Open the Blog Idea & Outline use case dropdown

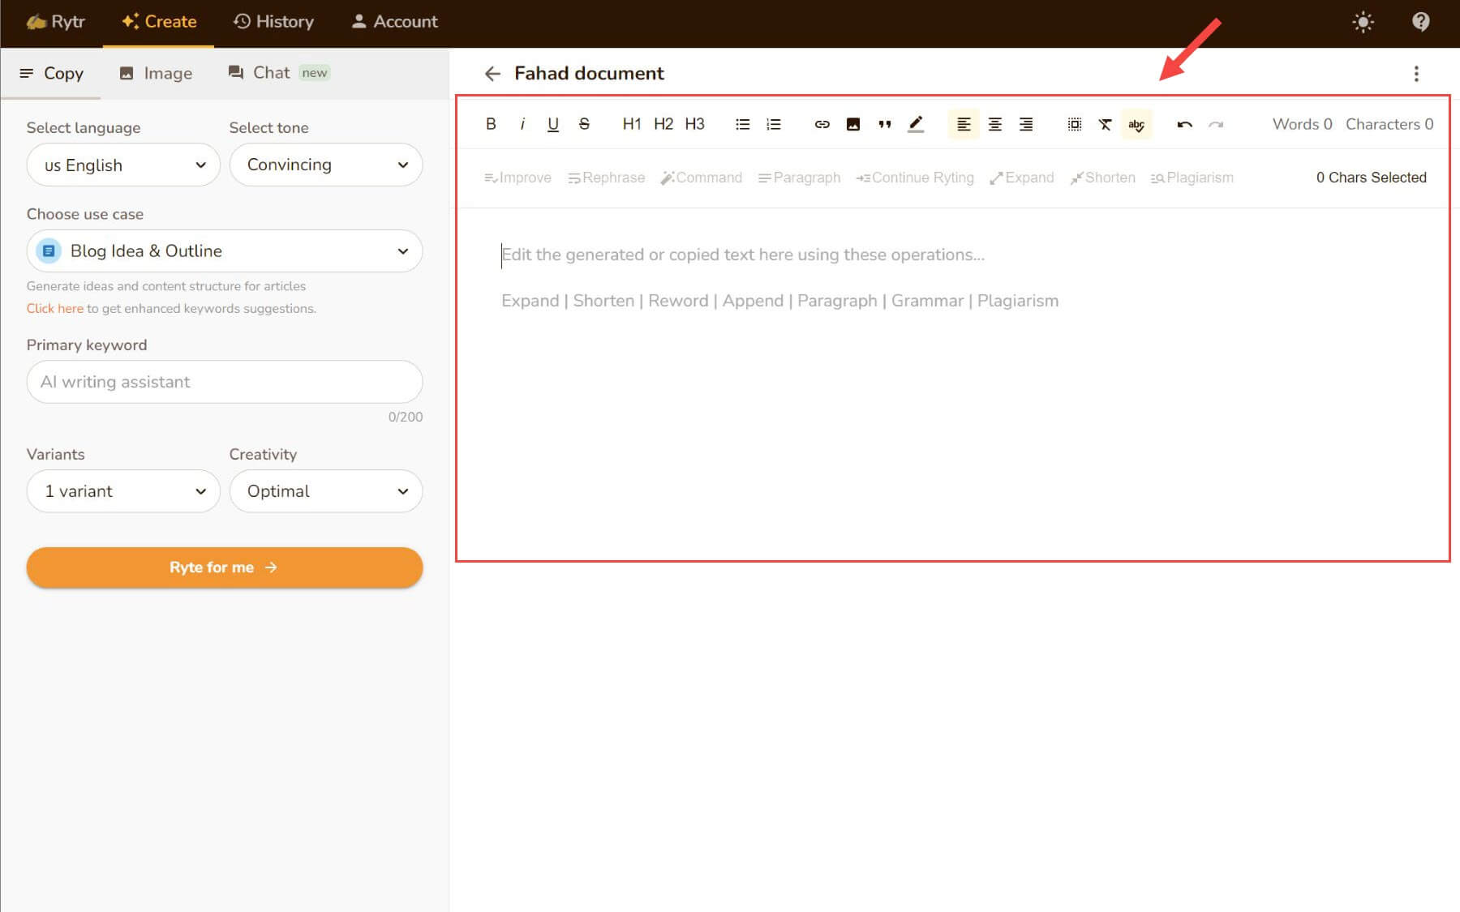point(225,251)
